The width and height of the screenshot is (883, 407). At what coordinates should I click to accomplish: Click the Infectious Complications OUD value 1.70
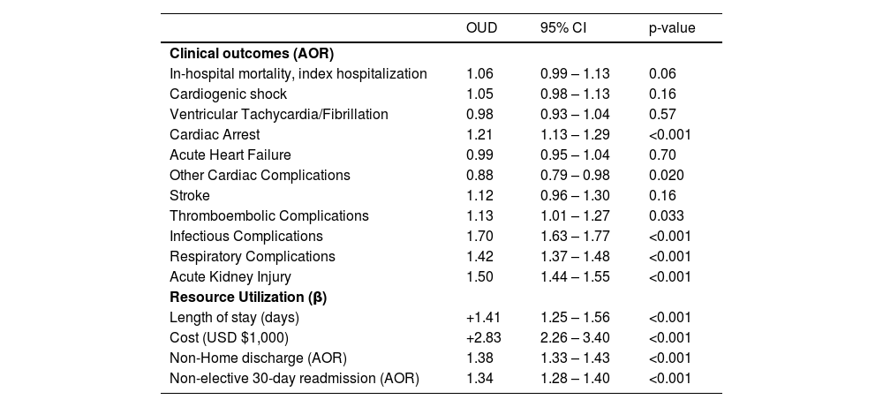point(479,236)
